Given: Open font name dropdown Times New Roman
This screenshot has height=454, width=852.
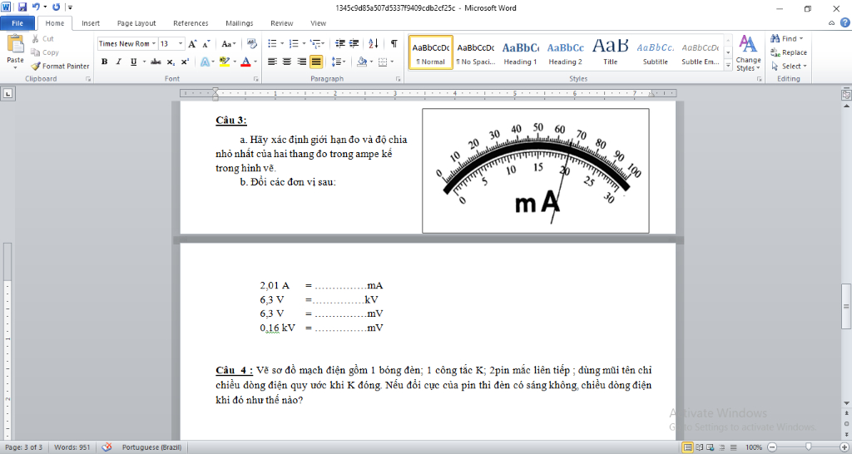Looking at the screenshot, I should [154, 44].
